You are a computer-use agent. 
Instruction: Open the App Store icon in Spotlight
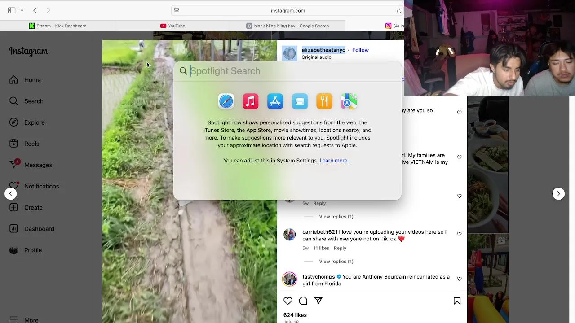click(275, 101)
